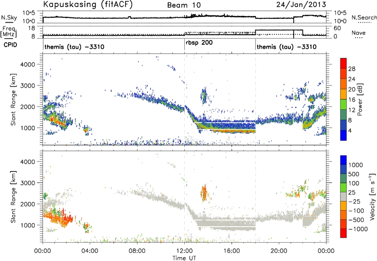Image resolution: width=377 pixels, height=261 pixels.
Task: Click the Power [dB] colorbar title
Action: 360,100
